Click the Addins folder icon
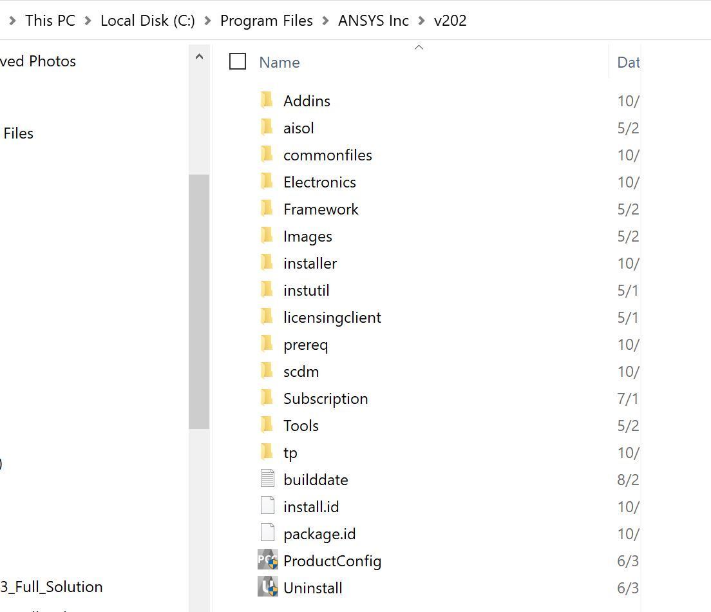The height and width of the screenshot is (612, 711). click(x=267, y=100)
